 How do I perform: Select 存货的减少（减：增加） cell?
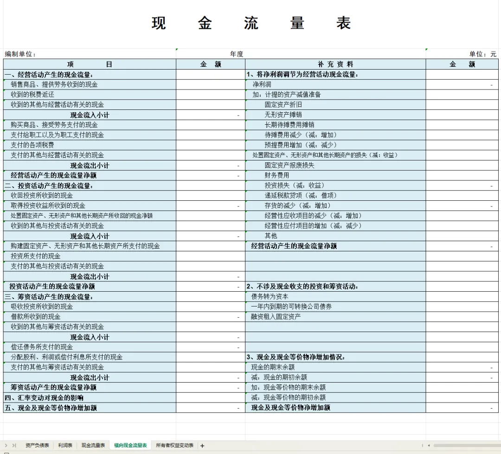(x=335, y=206)
